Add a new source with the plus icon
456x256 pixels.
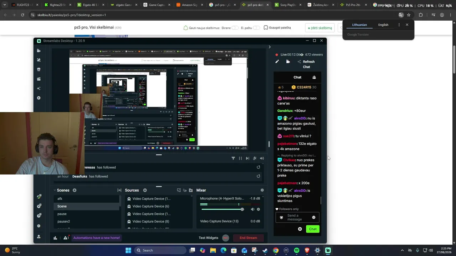point(145,190)
